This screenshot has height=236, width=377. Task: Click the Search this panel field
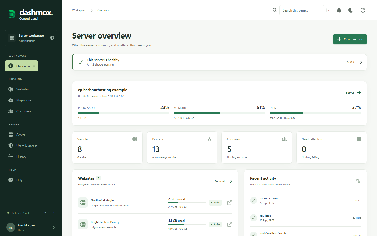(x=302, y=10)
